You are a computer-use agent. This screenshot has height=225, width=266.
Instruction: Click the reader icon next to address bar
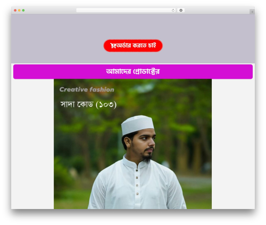(181, 10)
